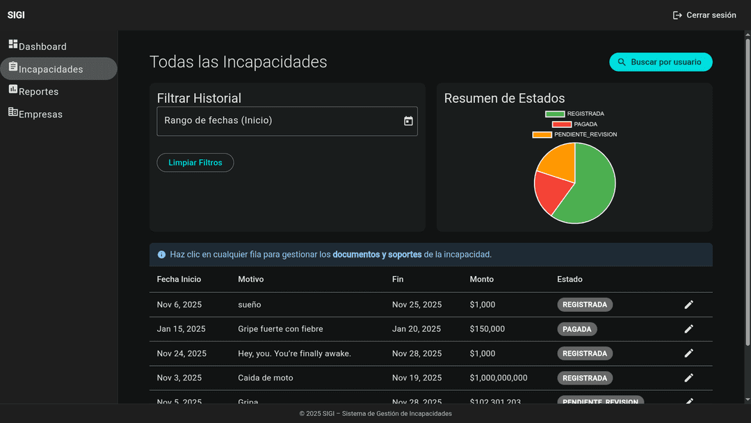Open the documentos y soportes link
The image size is (751, 423).
[x=379, y=254]
